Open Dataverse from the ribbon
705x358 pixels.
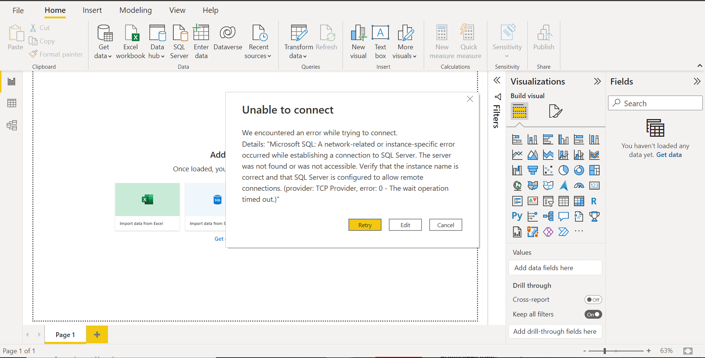coord(228,38)
